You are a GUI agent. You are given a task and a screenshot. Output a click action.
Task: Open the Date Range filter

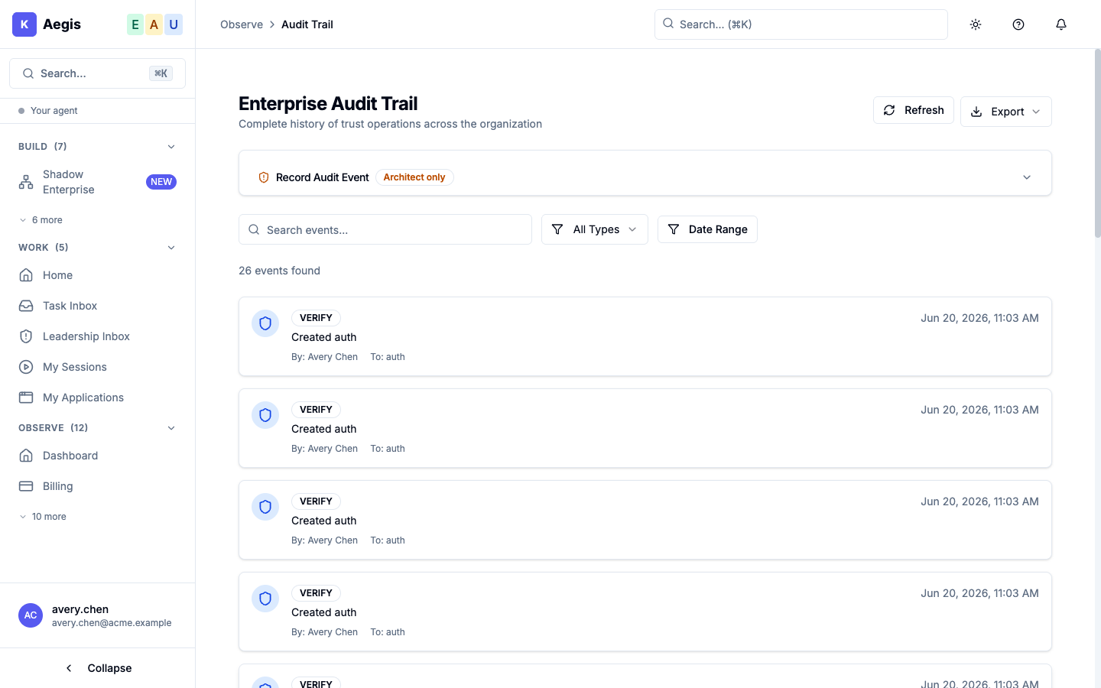707,229
